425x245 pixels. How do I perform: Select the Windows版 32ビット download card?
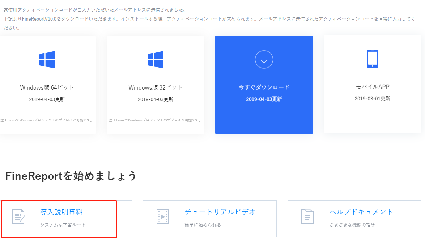coord(155,84)
